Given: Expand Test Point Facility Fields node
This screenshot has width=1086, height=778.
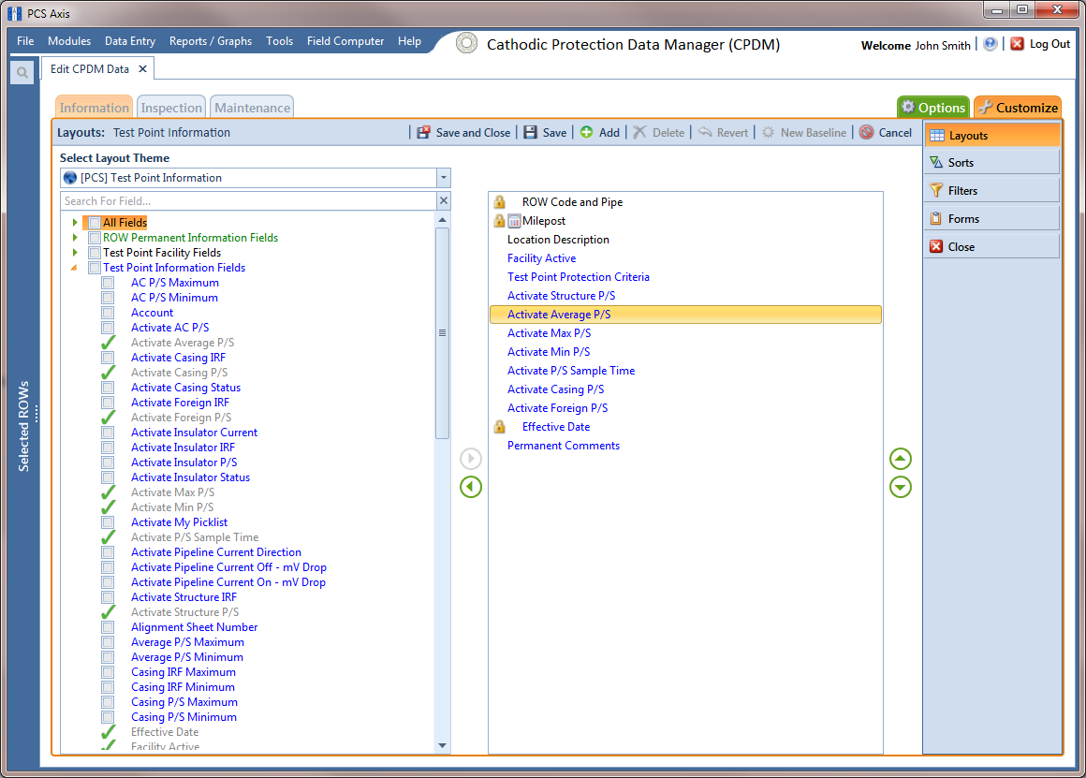Looking at the screenshot, I should (75, 253).
